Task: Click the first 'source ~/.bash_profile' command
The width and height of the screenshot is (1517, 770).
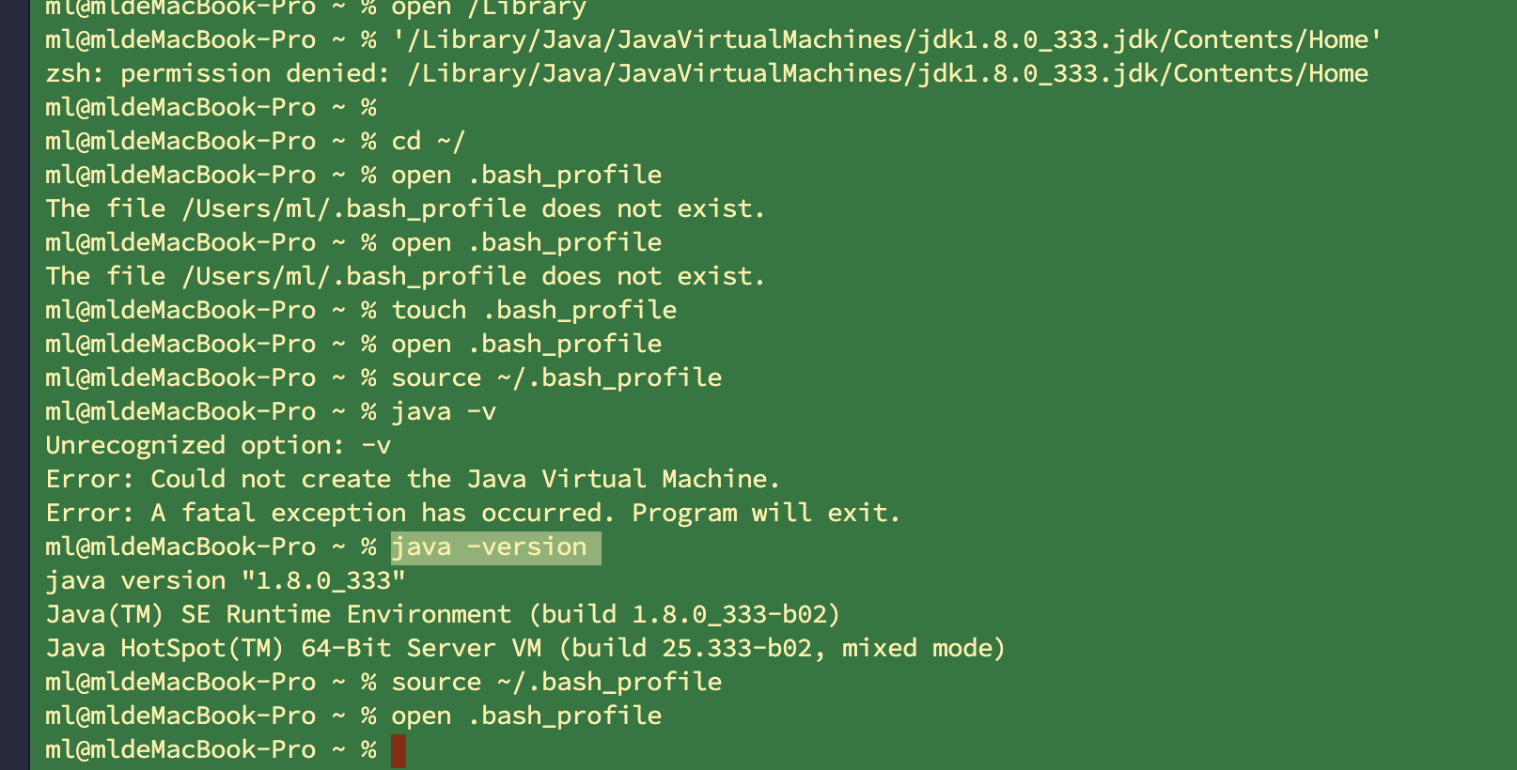Action: pyautogui.click(x=556, y=377)
